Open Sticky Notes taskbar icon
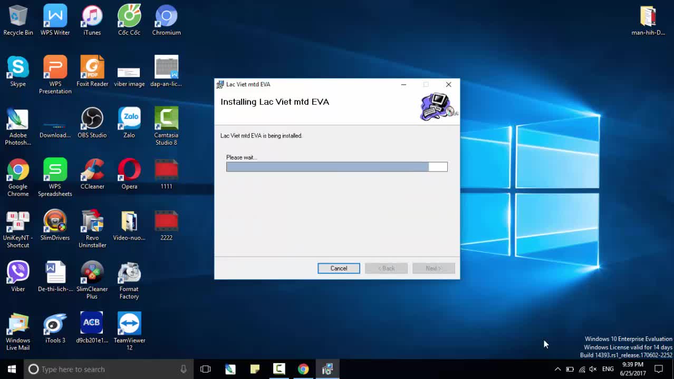The width and height of the screenshot is (674, 379). click(255, 369)
